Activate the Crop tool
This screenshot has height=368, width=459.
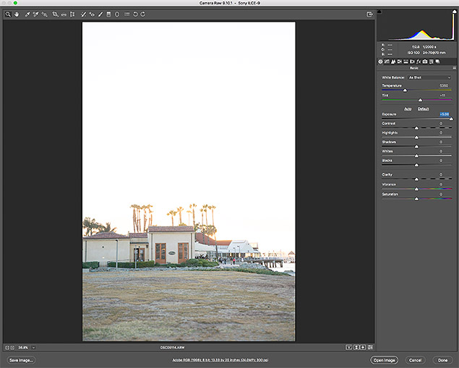click(x=55, y=14)
